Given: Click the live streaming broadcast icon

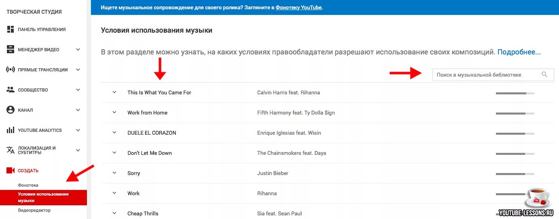Looking at the screenshot, I should 11,70.
